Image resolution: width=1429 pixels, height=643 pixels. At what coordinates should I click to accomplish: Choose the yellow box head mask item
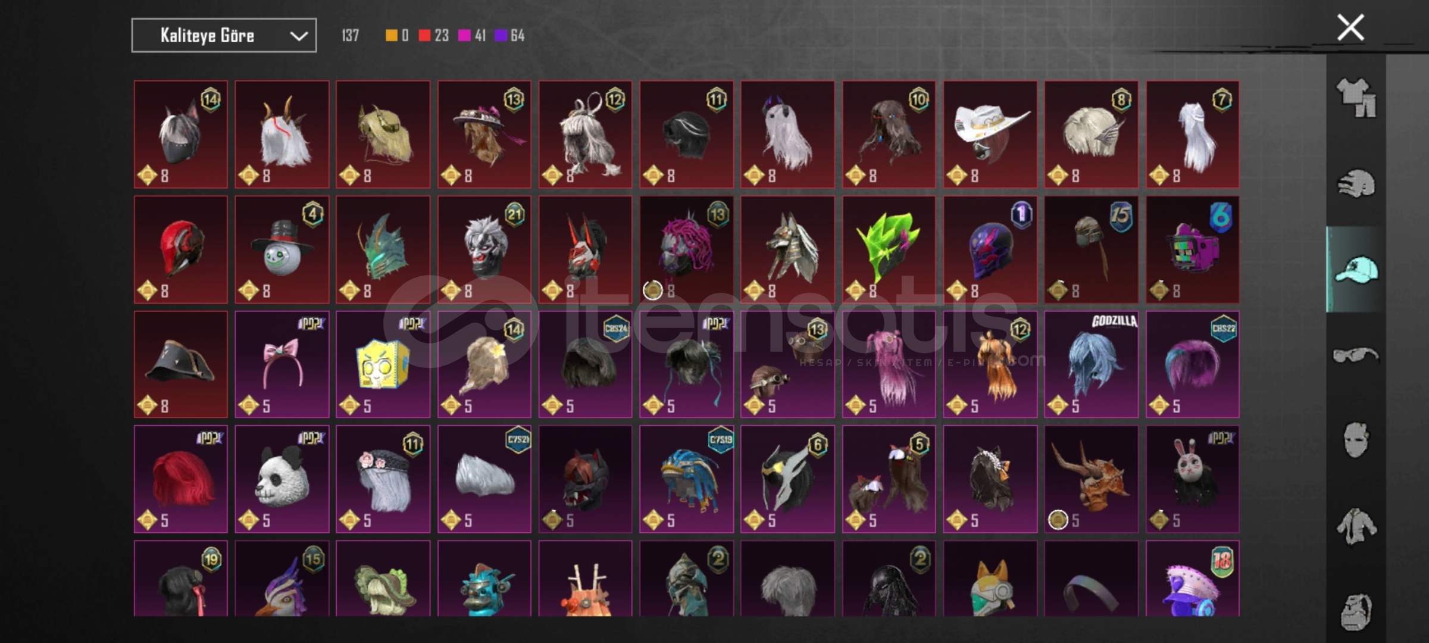(383, 364)
